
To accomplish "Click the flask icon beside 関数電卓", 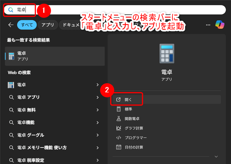I will pos(119,118).
